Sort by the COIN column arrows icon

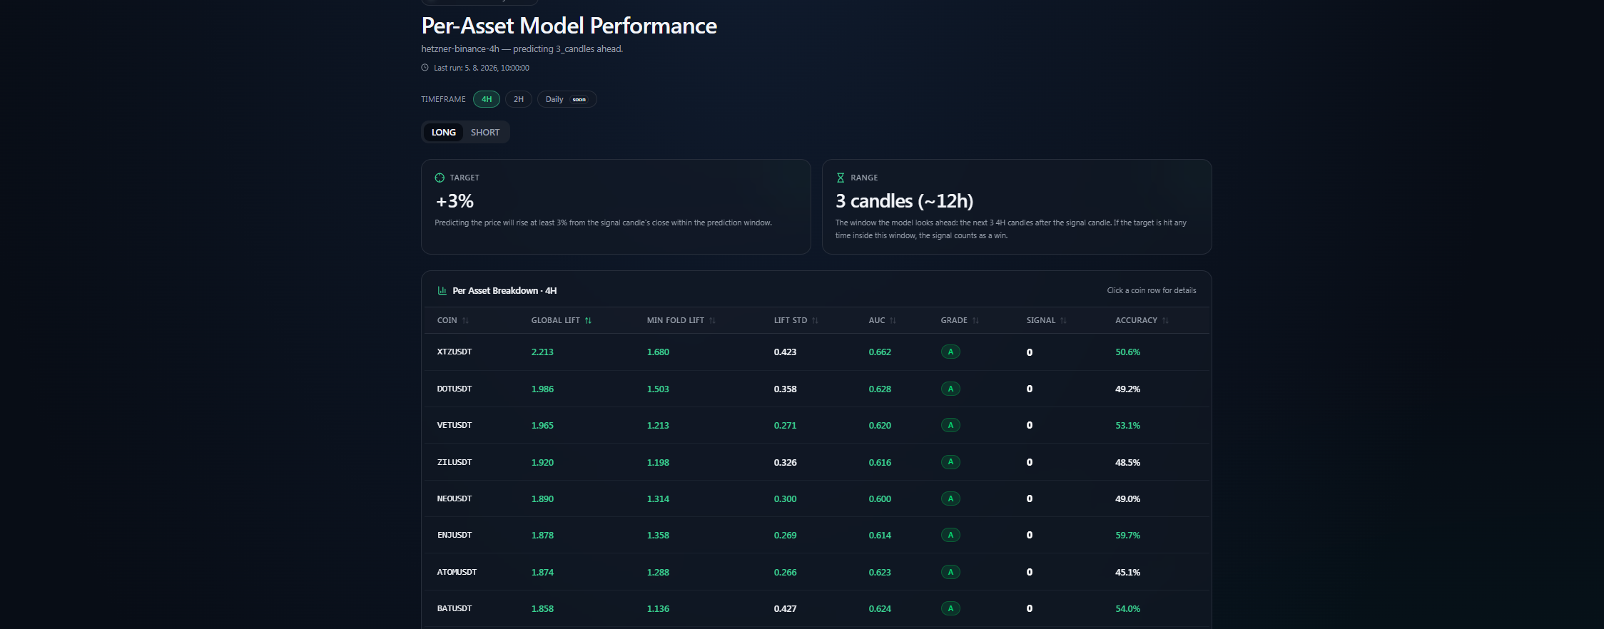click(465, 320)
